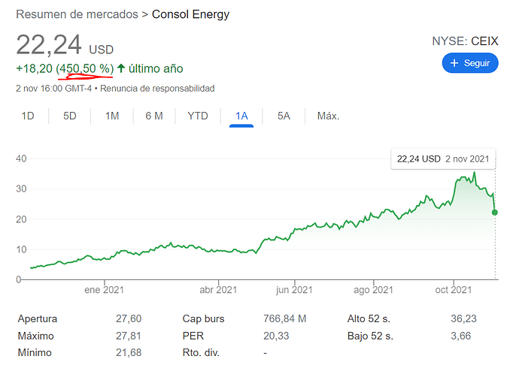This screenshot has width=519, height=365.
Task: Click the 22,24 USD price heading
Action: pyautogui.click(x=65, y=45)
